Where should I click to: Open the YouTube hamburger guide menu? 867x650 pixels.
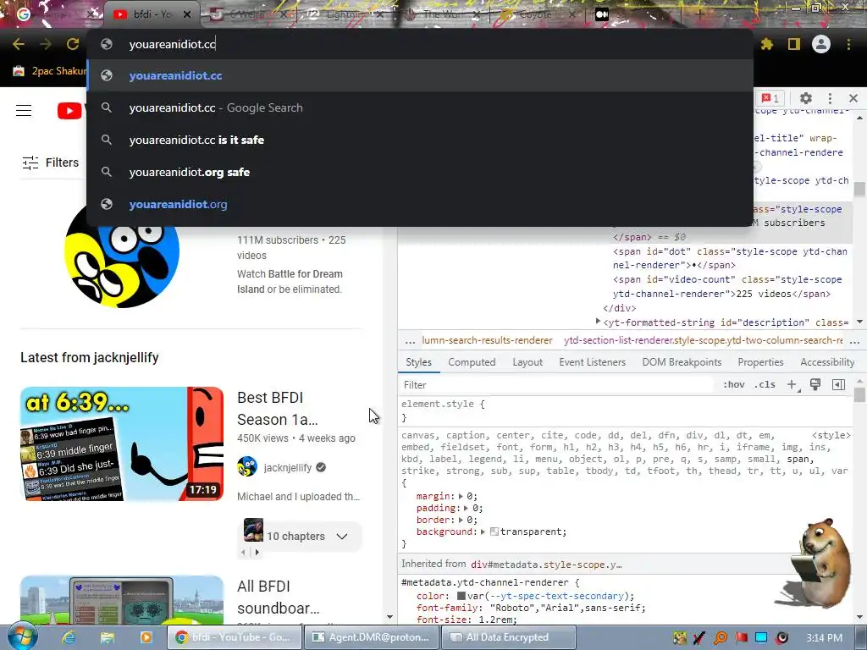click(24, 111)
